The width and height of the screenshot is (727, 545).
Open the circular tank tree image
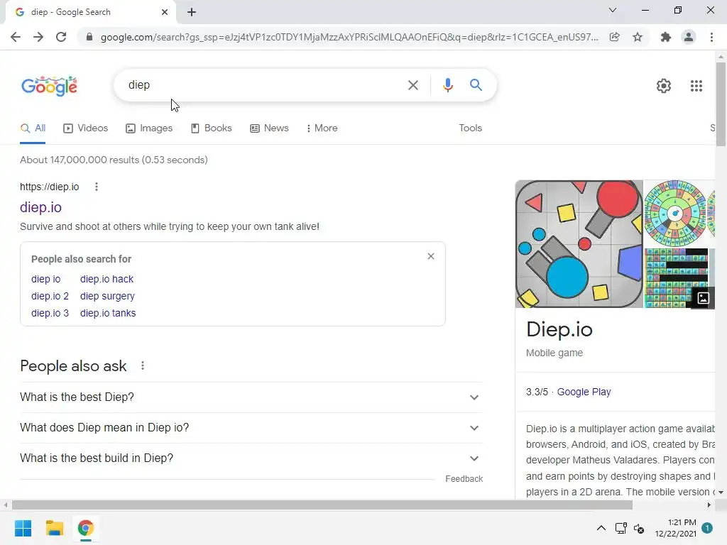[675, 214]
